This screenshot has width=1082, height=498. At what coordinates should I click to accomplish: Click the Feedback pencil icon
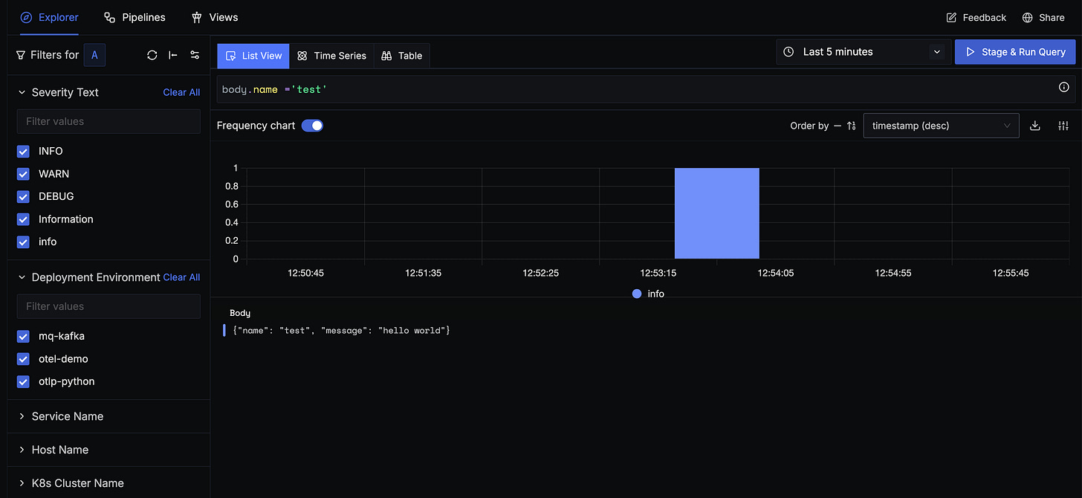click(x=951, y=17)
